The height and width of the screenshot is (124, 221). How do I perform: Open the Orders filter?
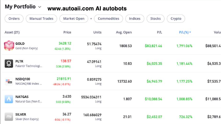click(14, 19)
